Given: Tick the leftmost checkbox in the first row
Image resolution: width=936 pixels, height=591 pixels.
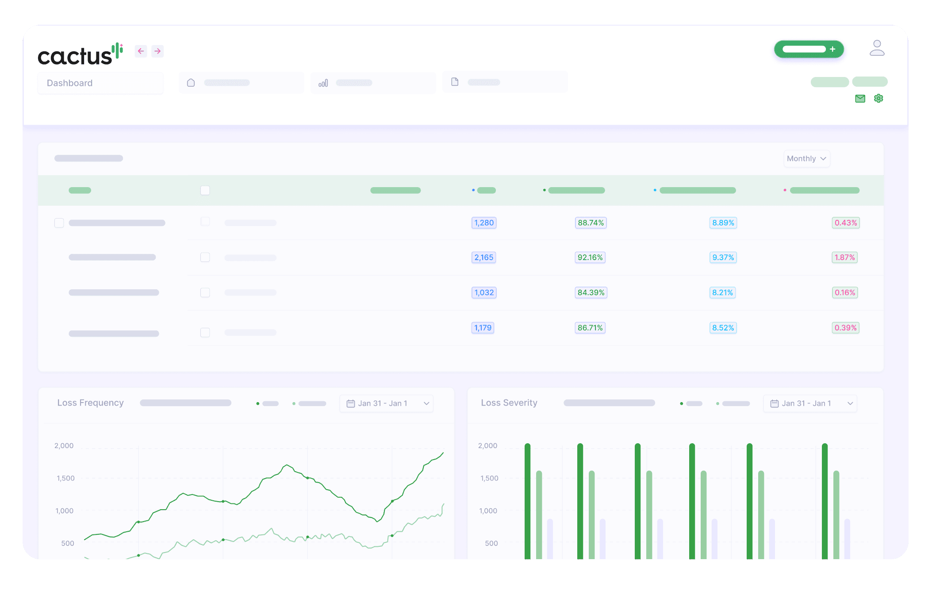Looking at the screenshot, I should (59, 223).
